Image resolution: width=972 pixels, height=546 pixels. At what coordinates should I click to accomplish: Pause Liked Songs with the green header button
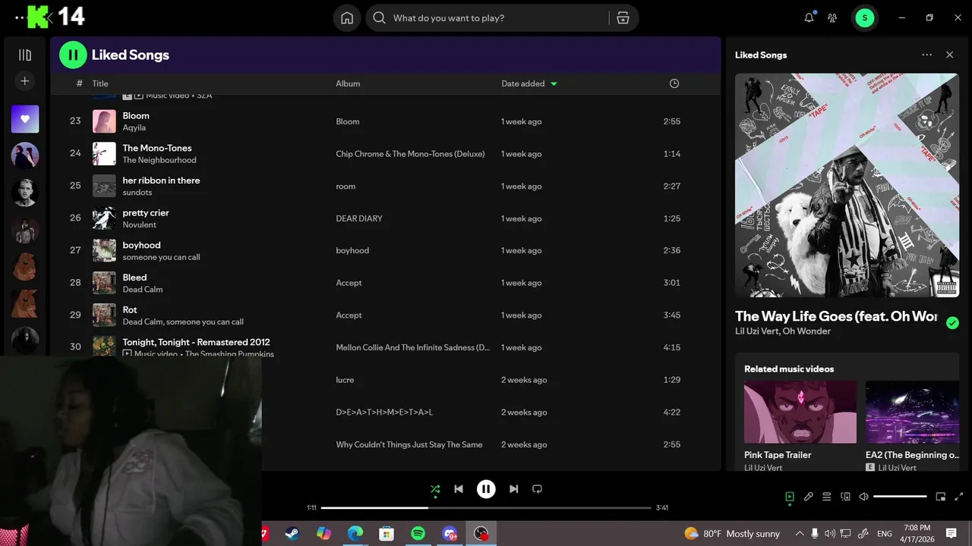tap(73, 55)
